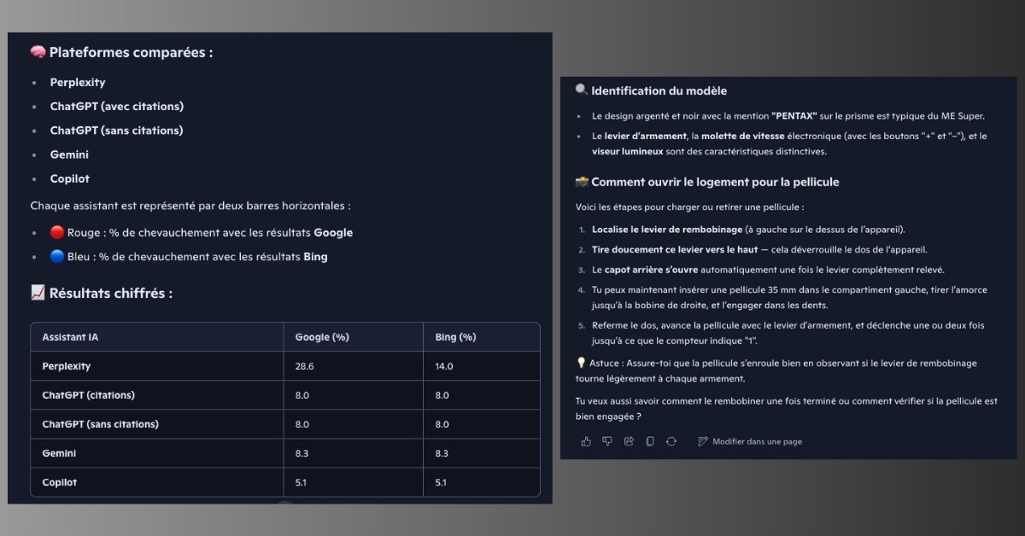Click the thumbs up icon
This screenshot has height=536, width=1025.
click(586, 441)
